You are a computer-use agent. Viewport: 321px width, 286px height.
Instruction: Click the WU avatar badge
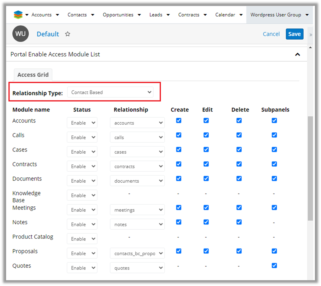(20, 34)
